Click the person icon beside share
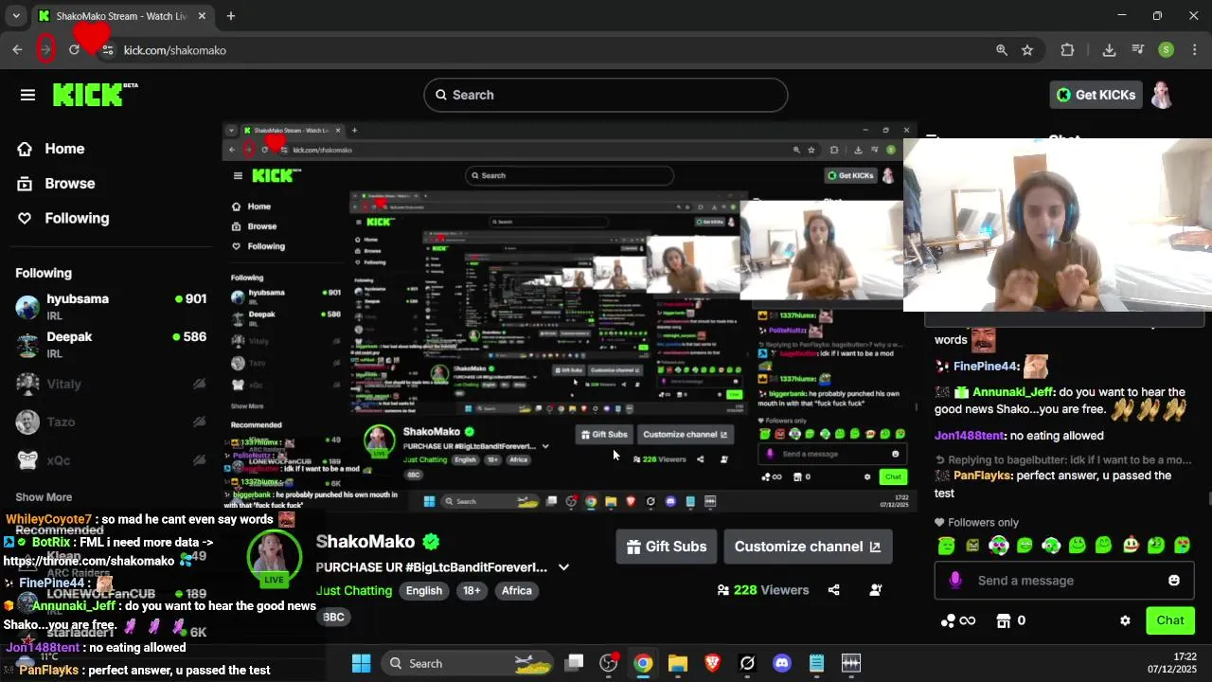Viewport: 1212px width, 682px height. tap(876, 590)
